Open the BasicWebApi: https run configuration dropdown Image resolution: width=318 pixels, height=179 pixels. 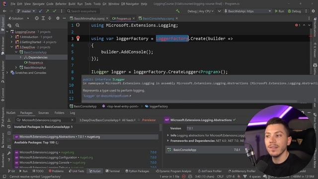pos(247,11)
